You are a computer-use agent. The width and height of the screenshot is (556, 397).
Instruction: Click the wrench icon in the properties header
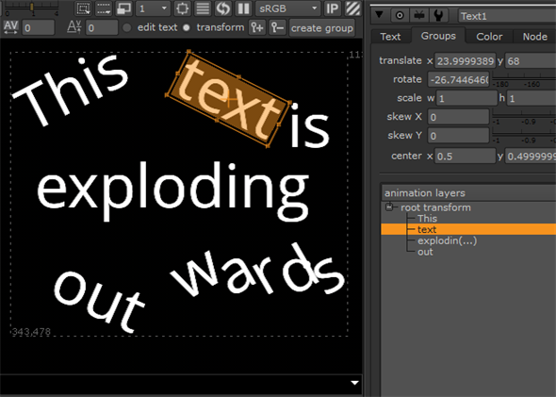tap(438, 15)
